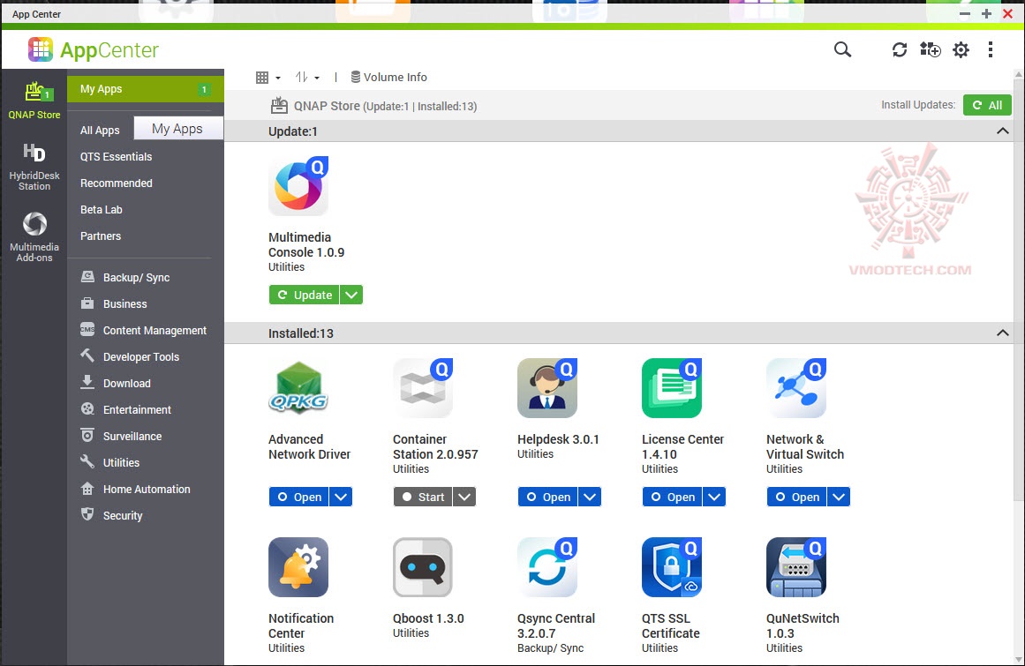Open Volume Info
Viewport: 1025px width, 666px height.
pos(389,77)
